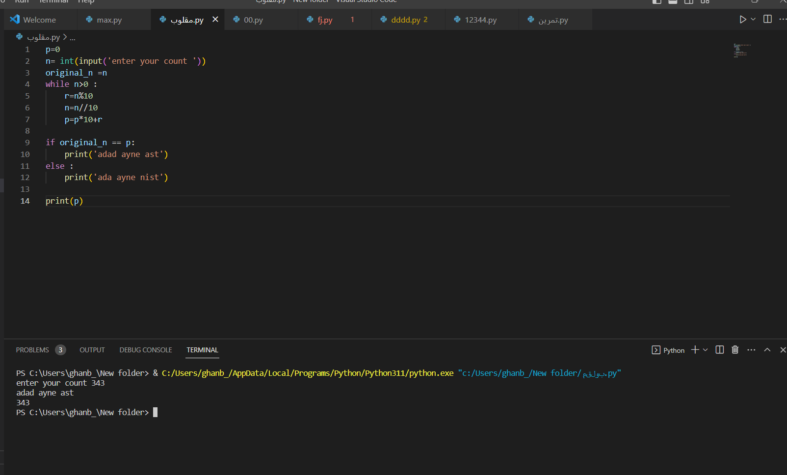Click the VS Code logo on the Welcome tab
787x475 pixels.
pos(15,20)
